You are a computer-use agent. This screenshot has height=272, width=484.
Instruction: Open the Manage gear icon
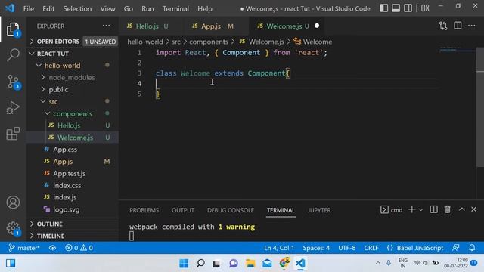pyautogui.click(x=13, y=228)
